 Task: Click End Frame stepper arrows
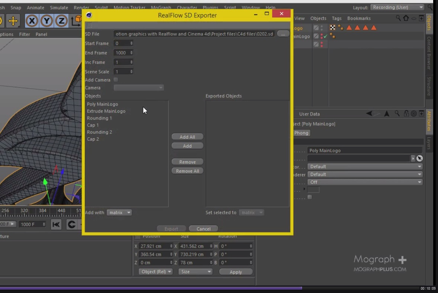(x=131, y=53)
